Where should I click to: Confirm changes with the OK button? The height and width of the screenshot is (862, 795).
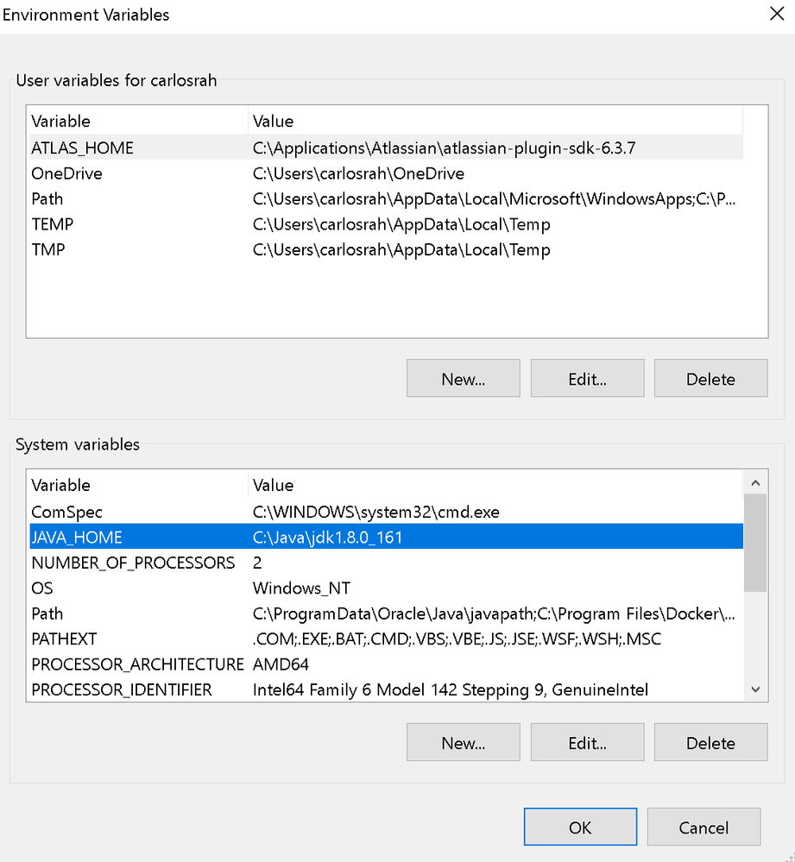pyautogui.click(x=580, y=826)
